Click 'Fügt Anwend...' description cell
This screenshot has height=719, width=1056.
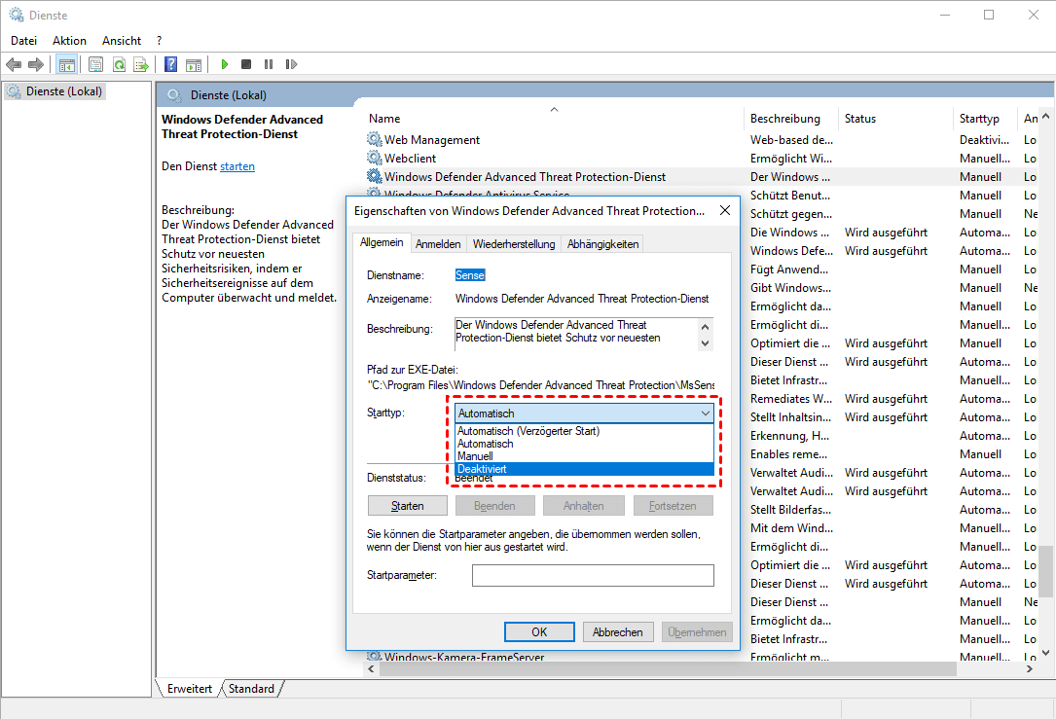pos(789,270)
